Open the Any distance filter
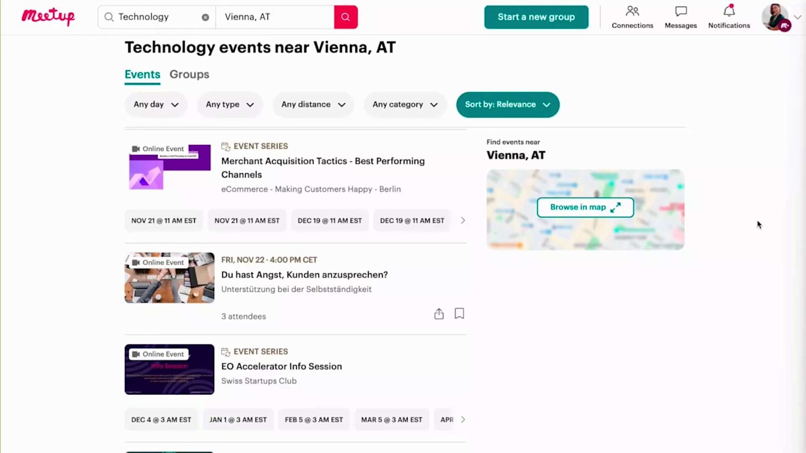 pyautogui.click(x=313, y=105)
